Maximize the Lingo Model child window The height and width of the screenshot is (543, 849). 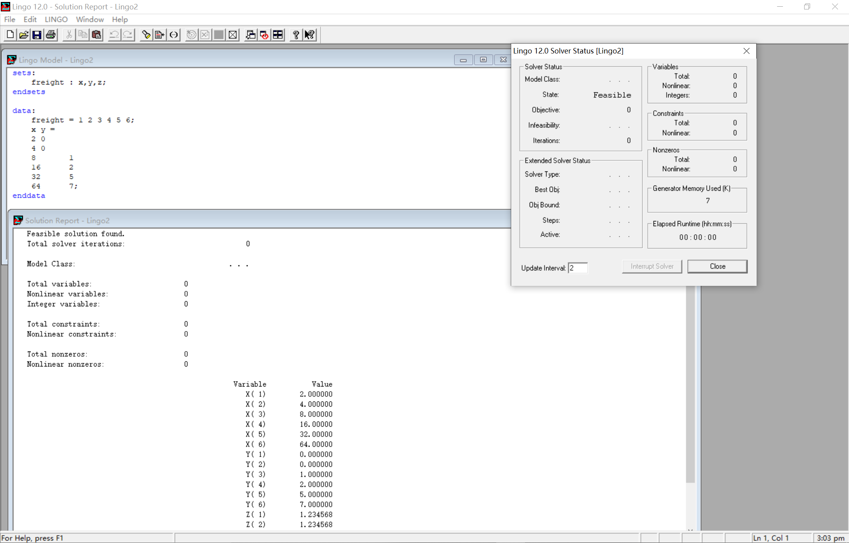click(x=483, y=60)
